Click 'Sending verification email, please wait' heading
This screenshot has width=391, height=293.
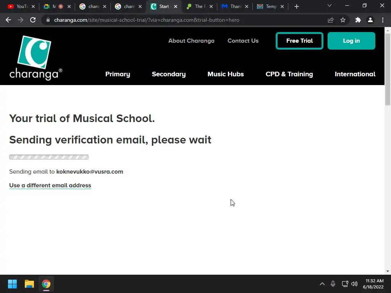pos(110,140)
